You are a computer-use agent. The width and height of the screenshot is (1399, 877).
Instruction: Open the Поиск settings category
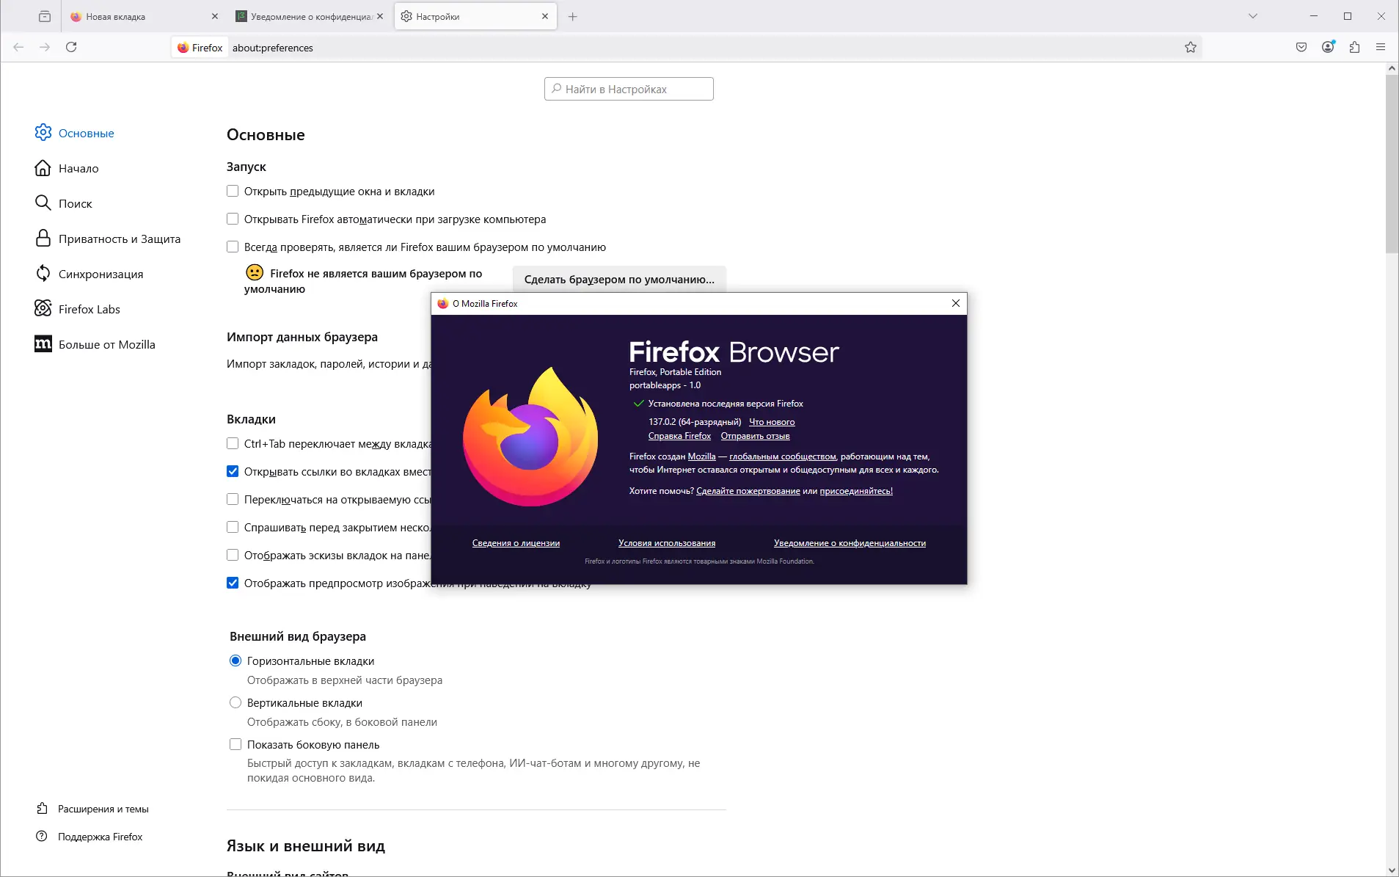64,203
